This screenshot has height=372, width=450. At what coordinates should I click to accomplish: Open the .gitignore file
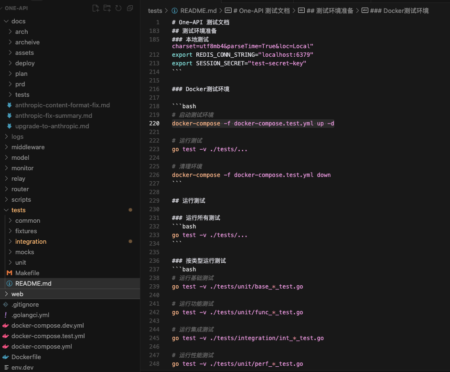pos(25,304)
